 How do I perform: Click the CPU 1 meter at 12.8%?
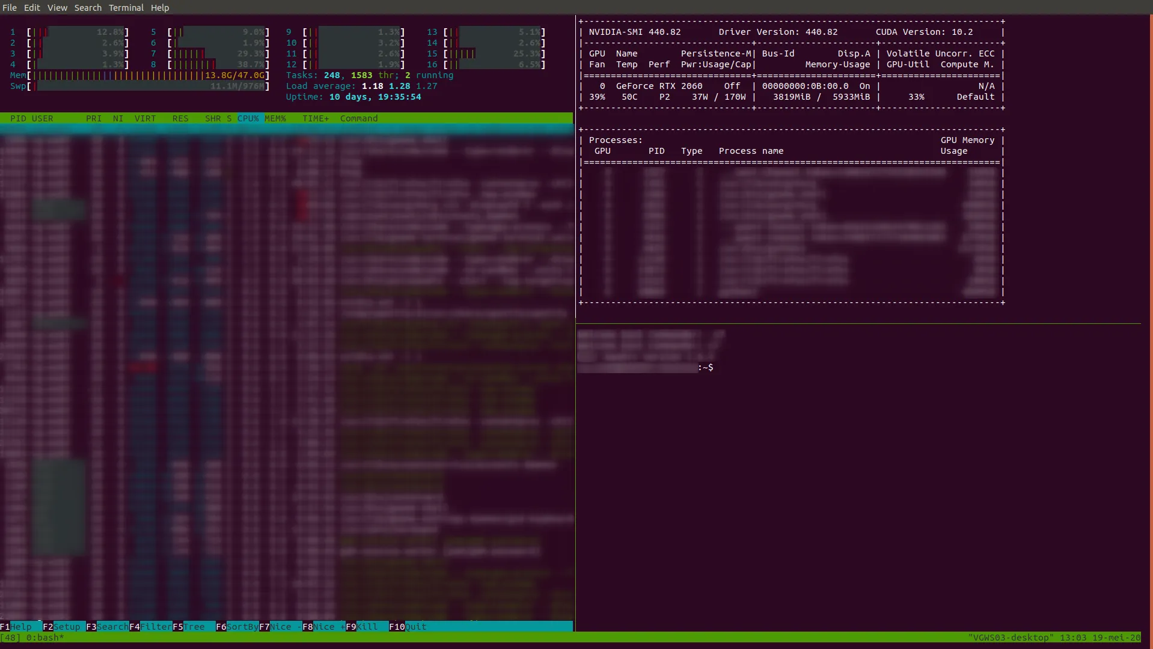pyautogui.click(x=70, y=32)
